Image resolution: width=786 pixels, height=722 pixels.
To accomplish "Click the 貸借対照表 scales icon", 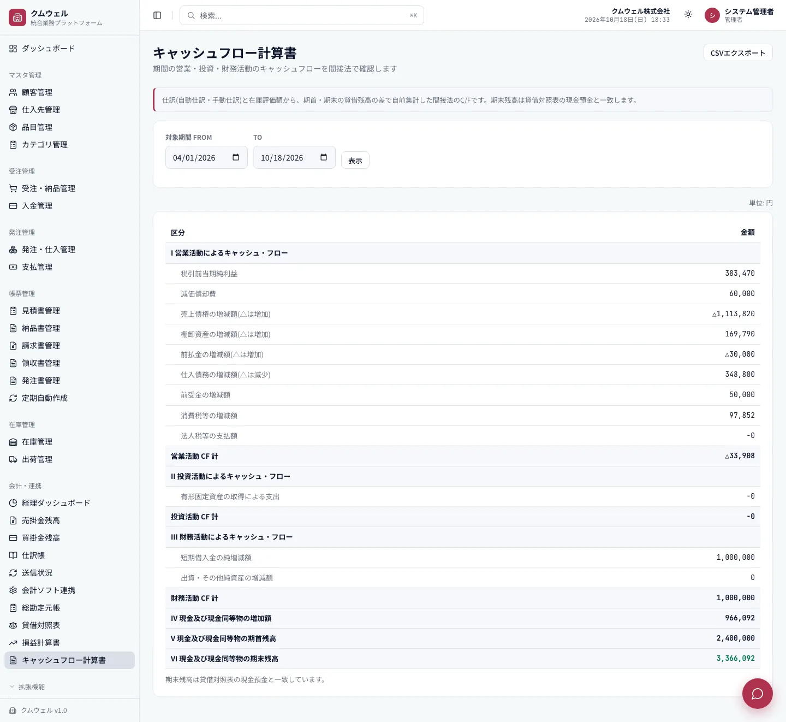I will tap(13, 625).
